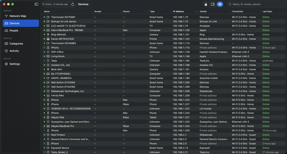
Task: Open Activity view
Action: 21,51
